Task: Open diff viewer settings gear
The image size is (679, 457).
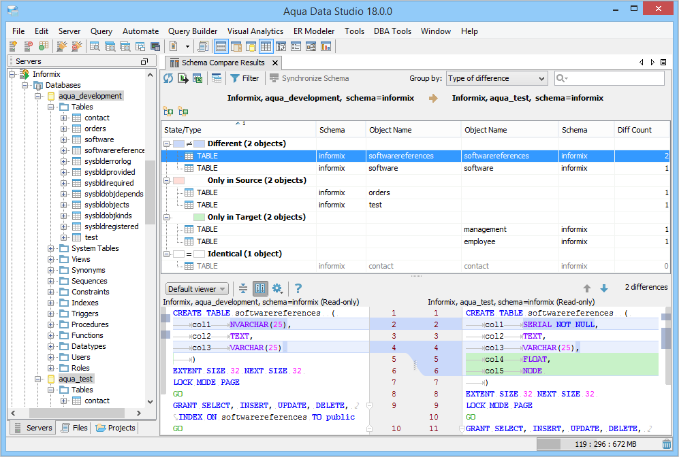Action: [x=277, y=288]
